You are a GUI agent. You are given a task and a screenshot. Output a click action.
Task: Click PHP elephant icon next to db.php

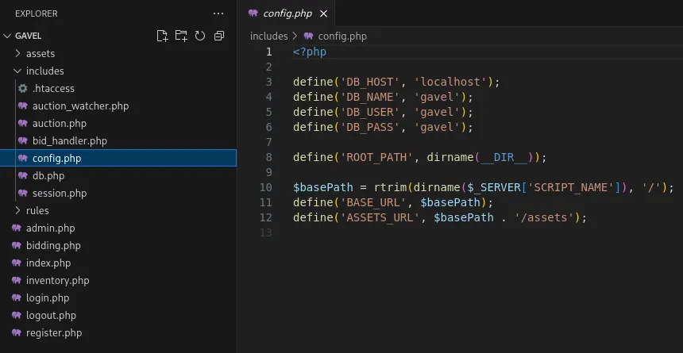[23, 175]
